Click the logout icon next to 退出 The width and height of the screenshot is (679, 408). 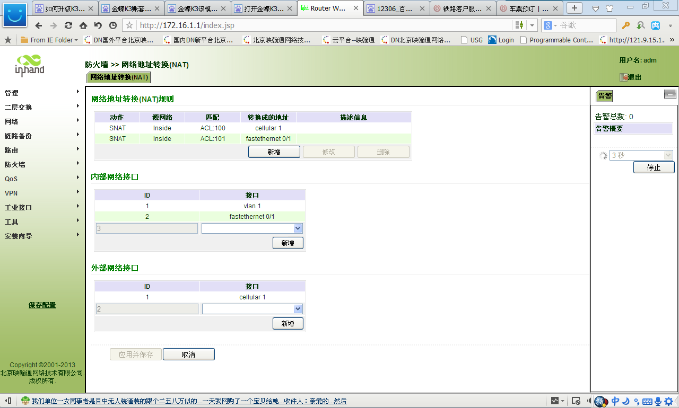click(x=624, y=77)
